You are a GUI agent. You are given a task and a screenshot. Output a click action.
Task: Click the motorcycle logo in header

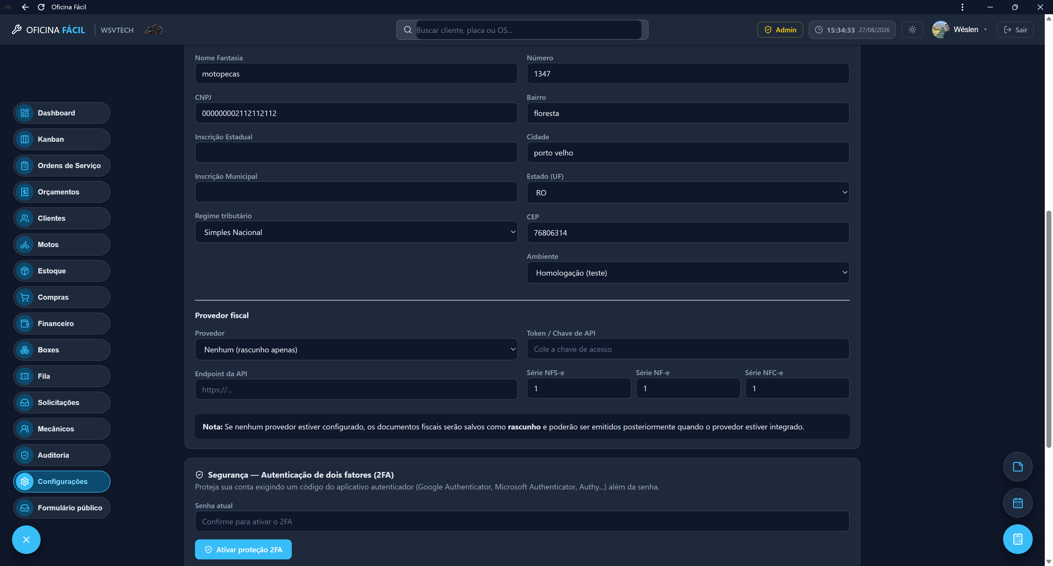coord(153,30)
